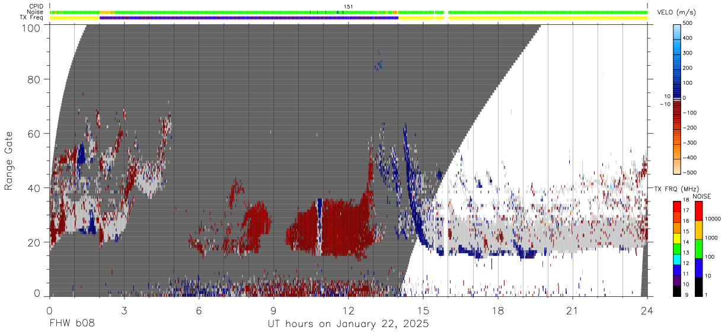
Task: Click the 15 tick on UT hours axis
Action: pos(423,311)
